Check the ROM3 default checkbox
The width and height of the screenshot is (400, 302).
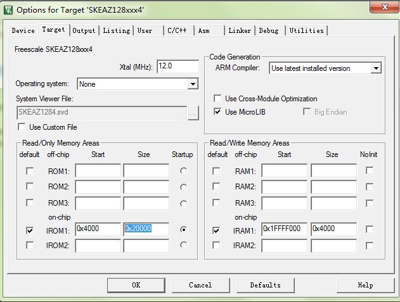30,203
